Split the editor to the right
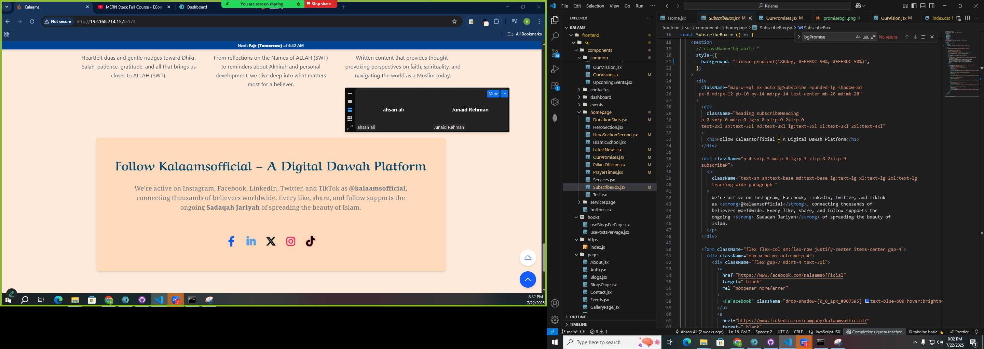The height and width of the screenshot is (349, 984). [967, 18]
